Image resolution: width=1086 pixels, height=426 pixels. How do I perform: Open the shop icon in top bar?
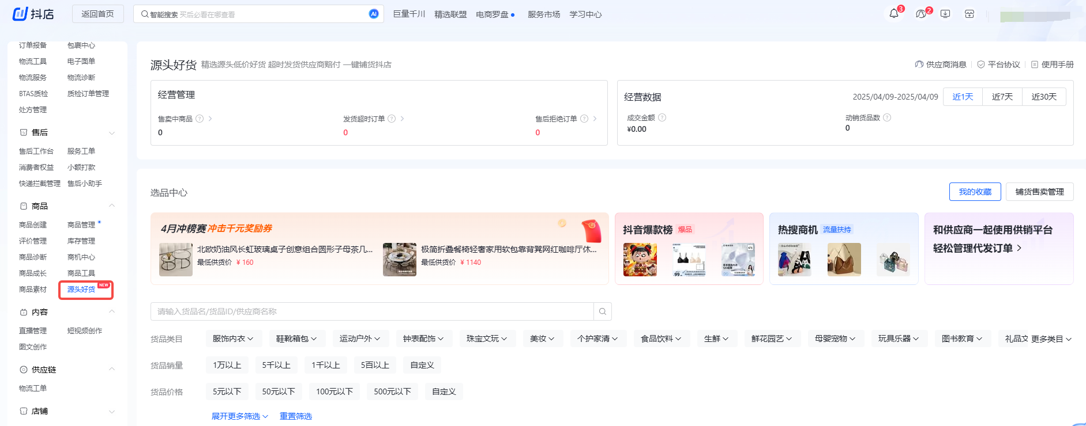point(969,14)
